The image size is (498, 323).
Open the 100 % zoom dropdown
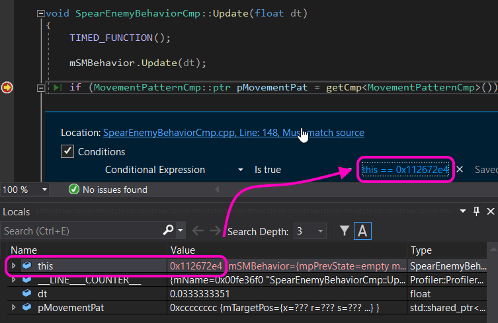44,190
